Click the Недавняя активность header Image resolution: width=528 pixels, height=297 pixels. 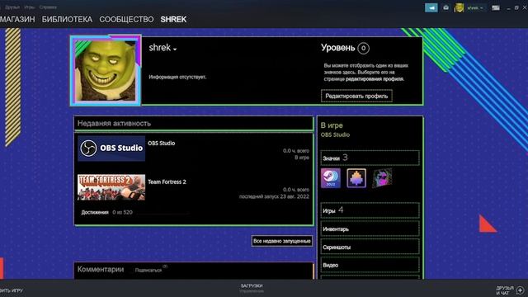(x=114, y=123)
